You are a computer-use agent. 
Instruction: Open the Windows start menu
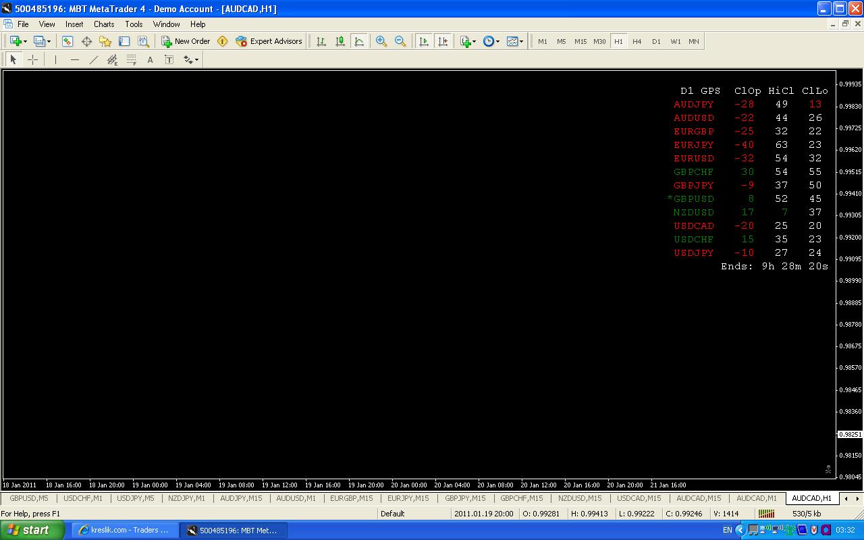coord(32,530)
